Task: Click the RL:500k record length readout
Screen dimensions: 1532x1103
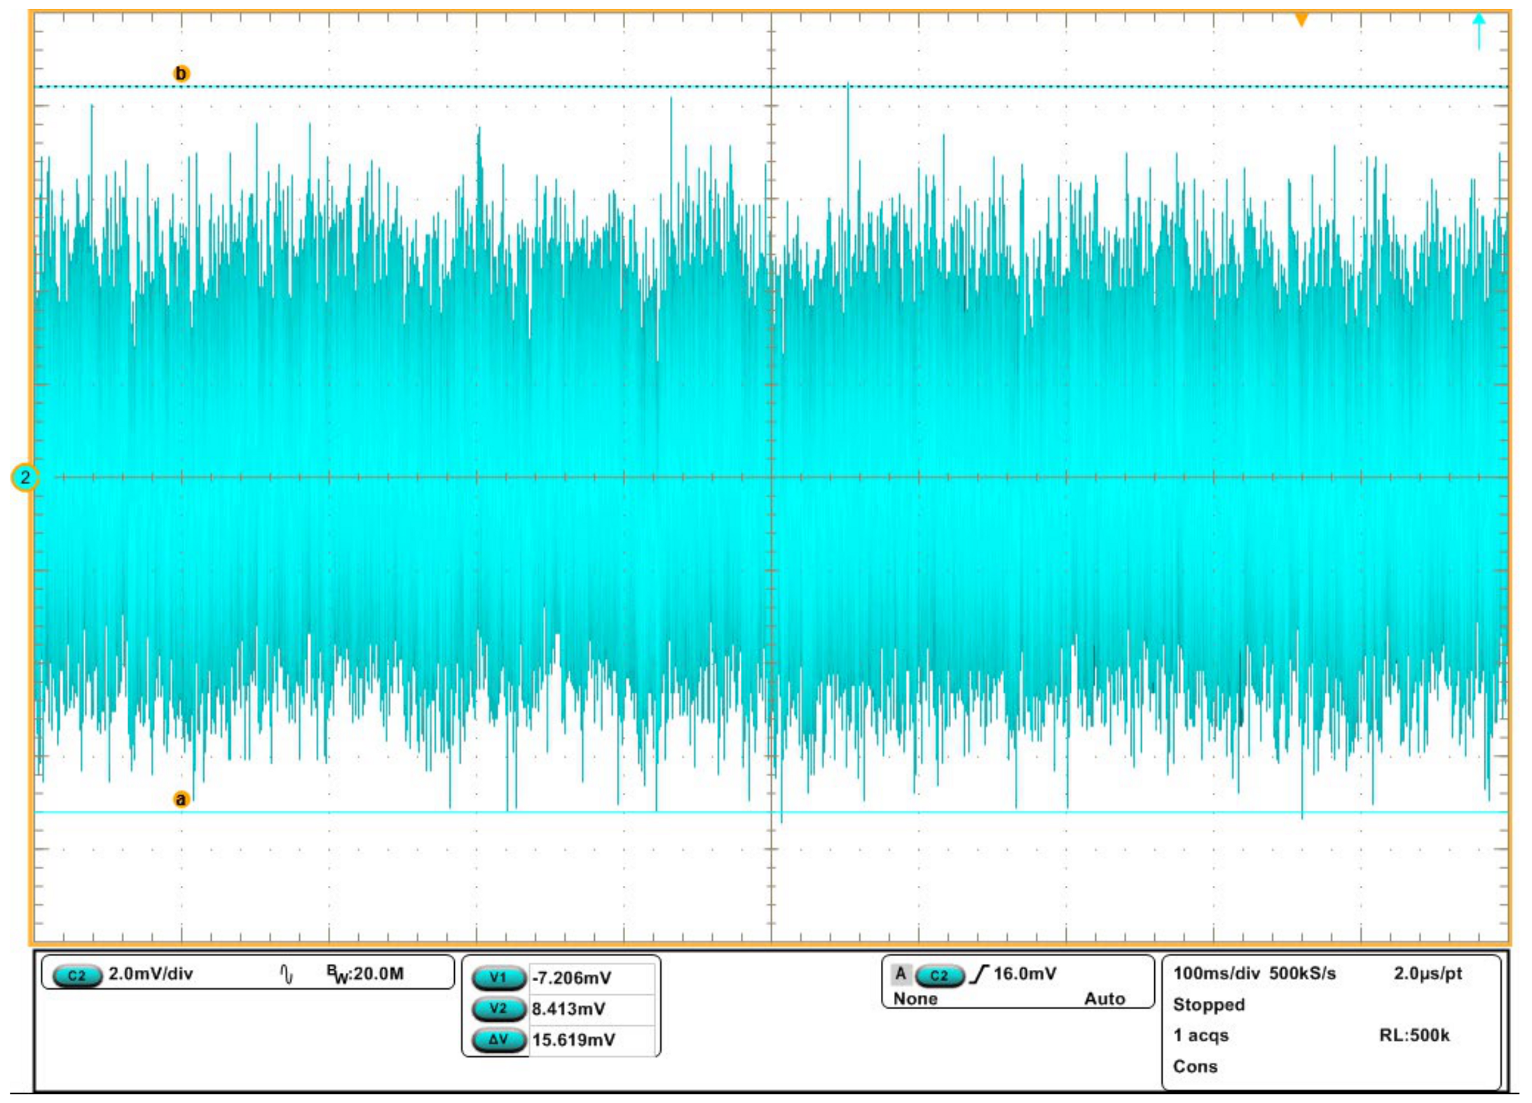Action: click(1414, 1035)
